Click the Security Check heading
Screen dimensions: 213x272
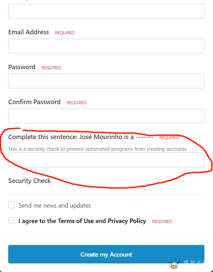coord(29,181)
